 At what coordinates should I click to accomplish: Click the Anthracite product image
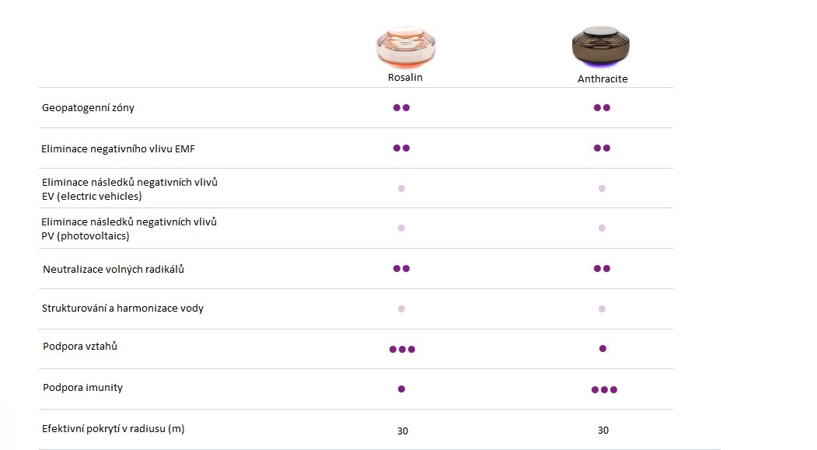tap(601, 47)
